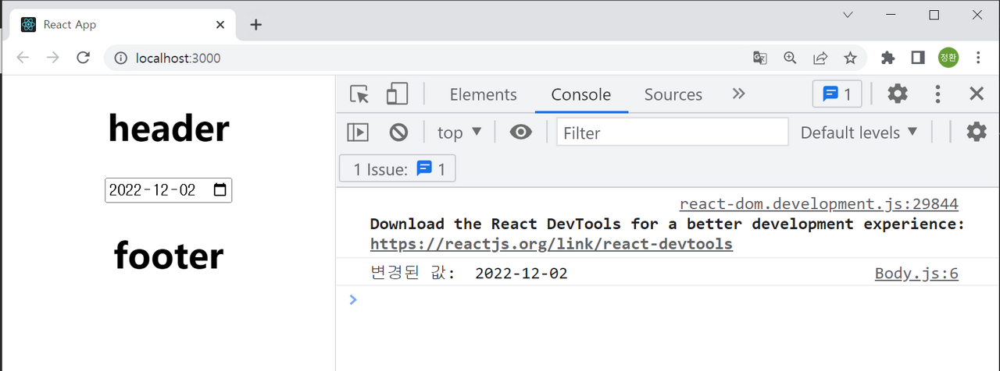Open the zoom magnifier icon in address bar

pyautogui.click(x=790, y=58)
